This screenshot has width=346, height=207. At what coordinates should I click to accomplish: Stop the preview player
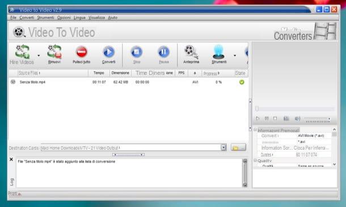point(275,119)
